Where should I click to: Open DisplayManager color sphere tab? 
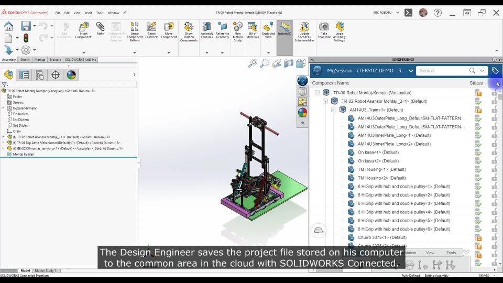click(71, 75)
